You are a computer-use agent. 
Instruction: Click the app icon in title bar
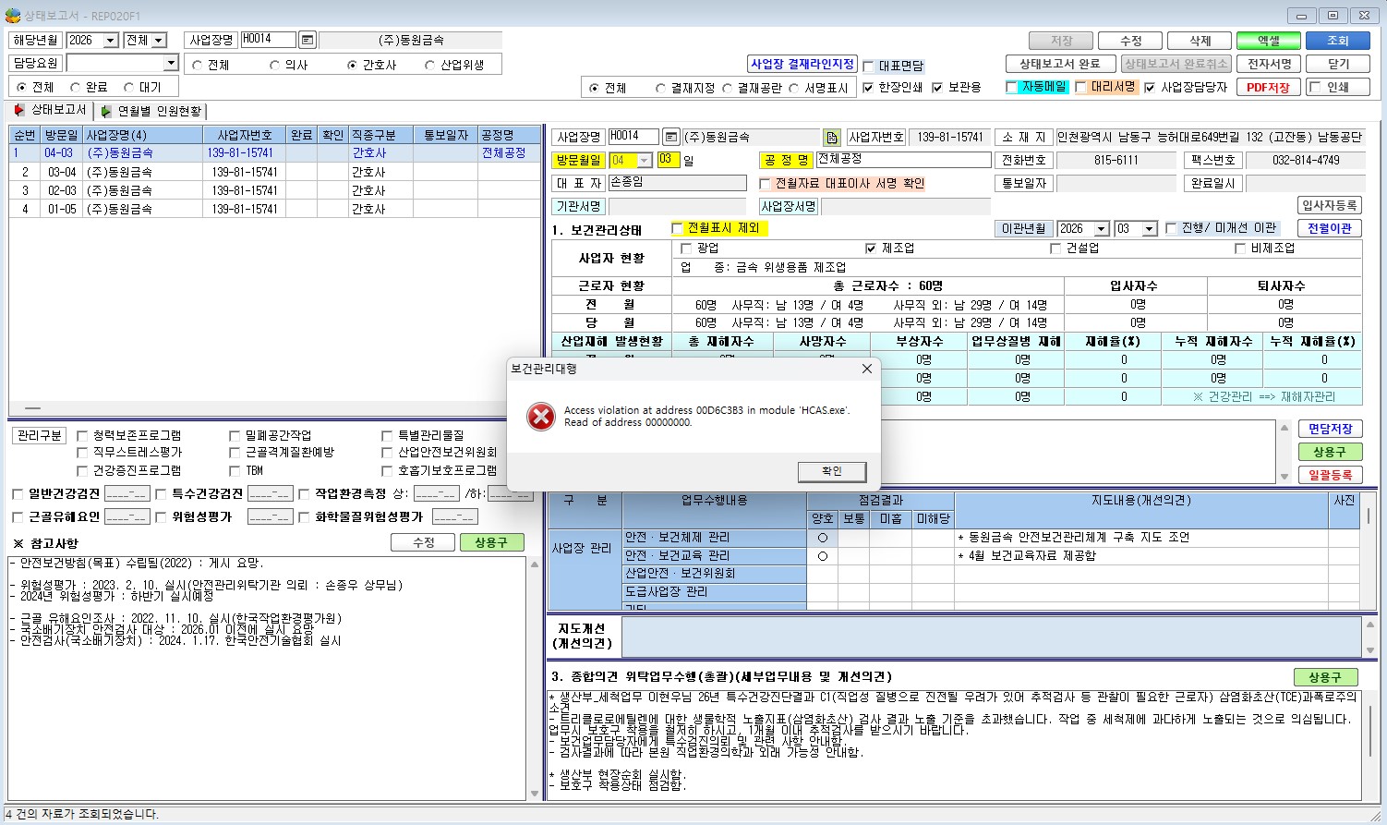[13, 15]
